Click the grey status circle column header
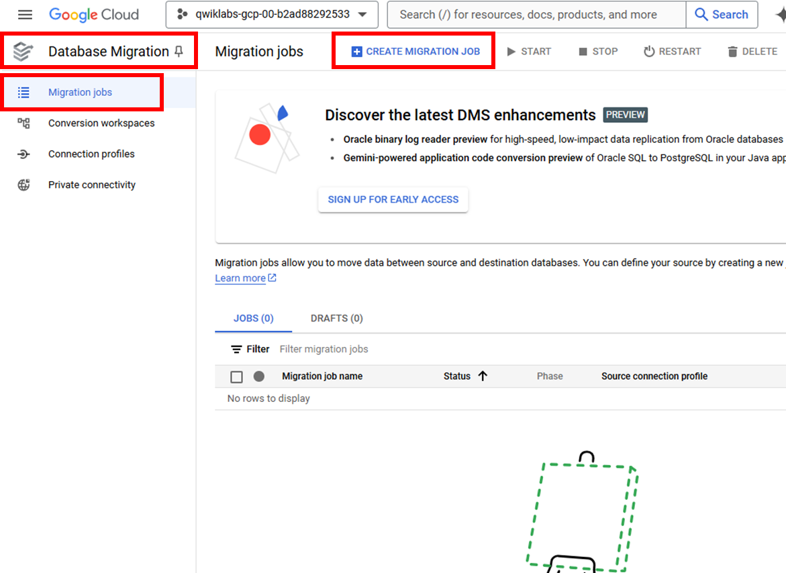 coord(258,376)
